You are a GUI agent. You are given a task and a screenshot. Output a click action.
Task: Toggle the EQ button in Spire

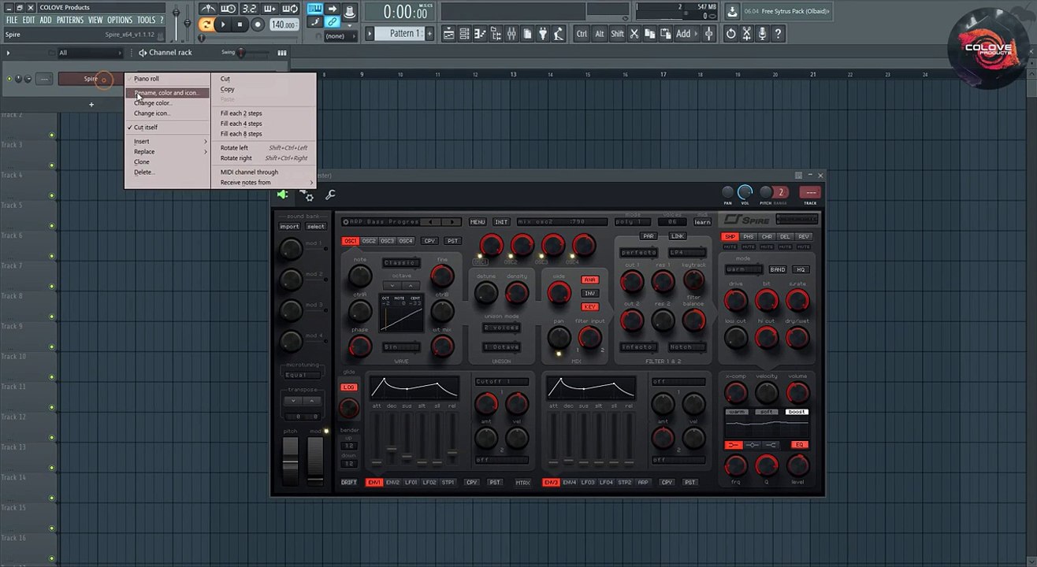point(799,445)
